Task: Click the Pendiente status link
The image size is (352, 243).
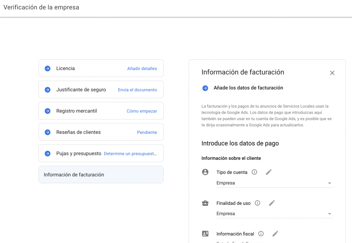Action: pyautogui.click(x=147, y=132)
